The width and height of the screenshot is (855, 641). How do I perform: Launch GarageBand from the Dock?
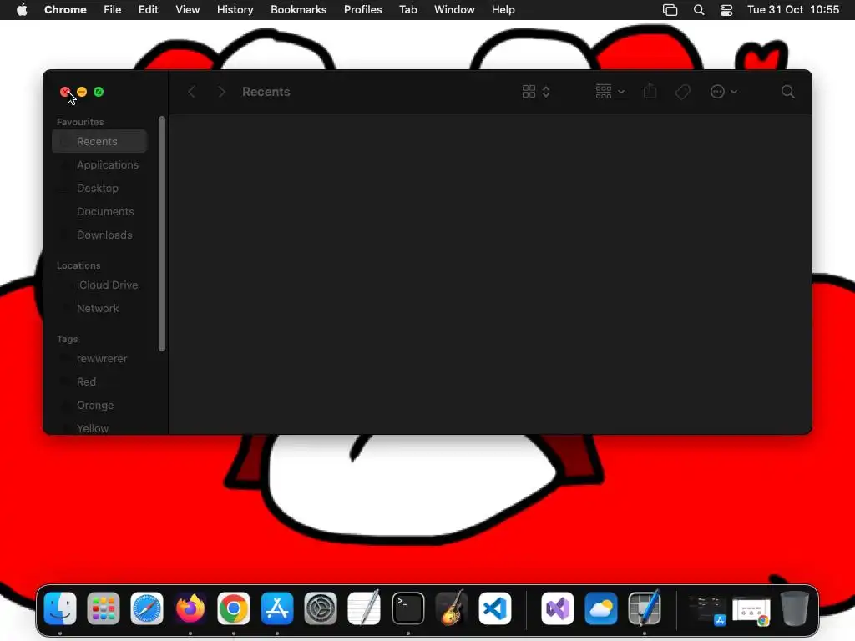[452, 608]
